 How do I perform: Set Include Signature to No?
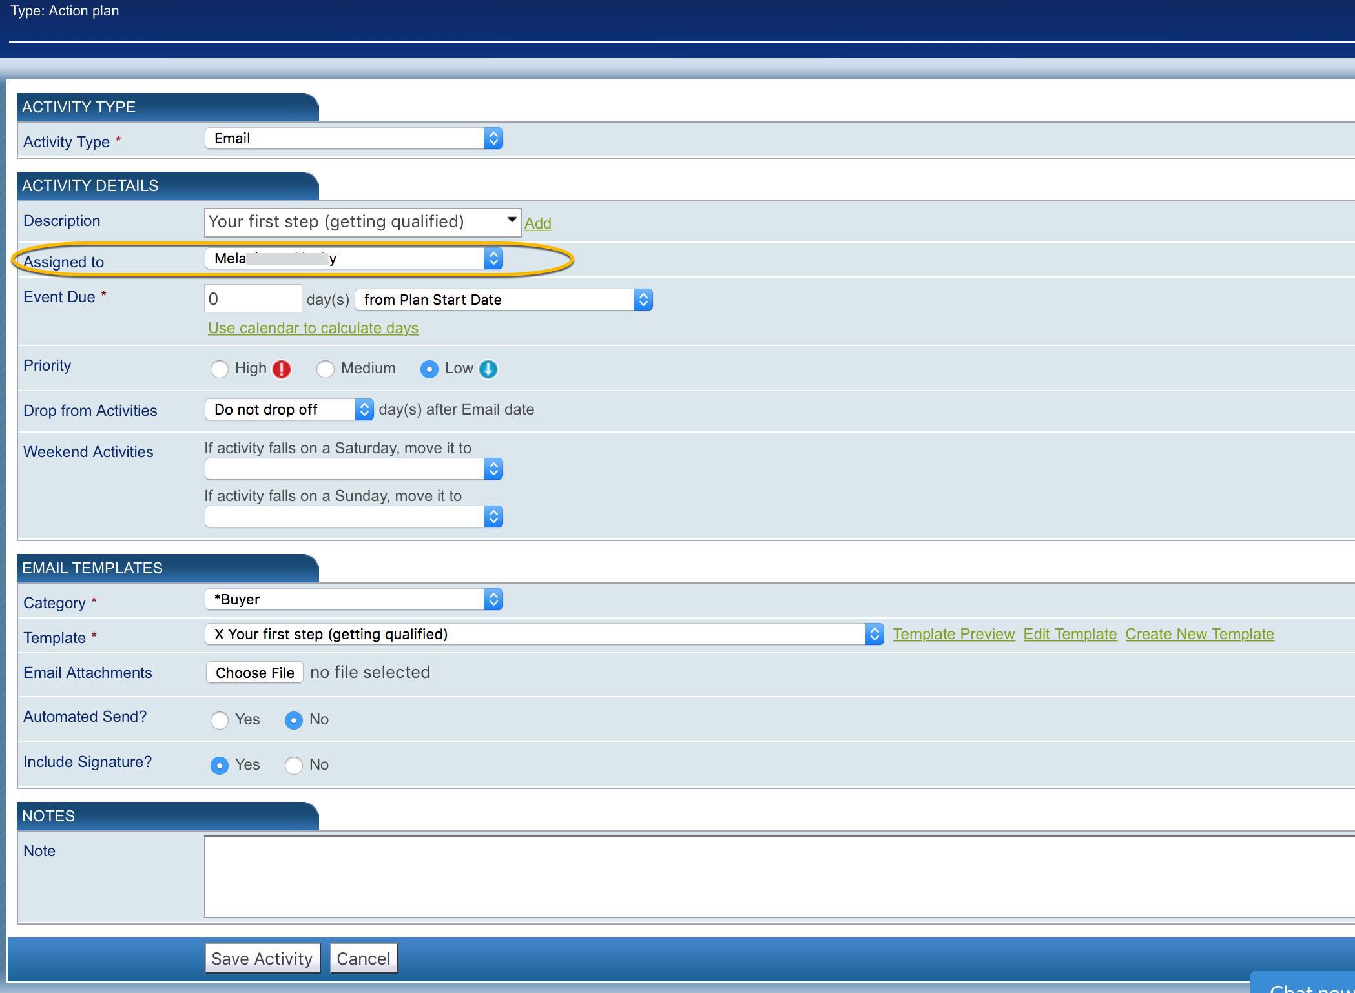tap(294, 765)
